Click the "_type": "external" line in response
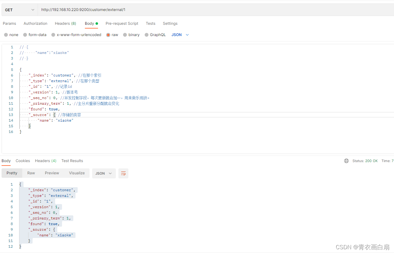 coord(51,196)
